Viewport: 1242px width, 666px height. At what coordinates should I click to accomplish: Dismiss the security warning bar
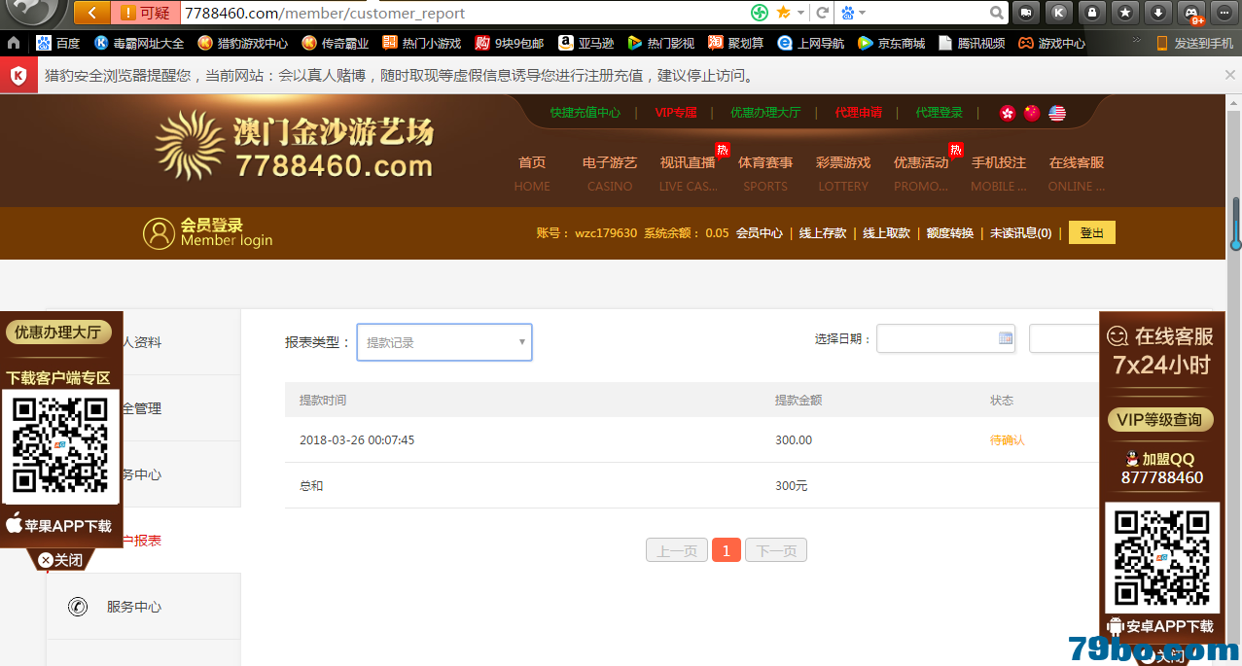(1229, 75)
